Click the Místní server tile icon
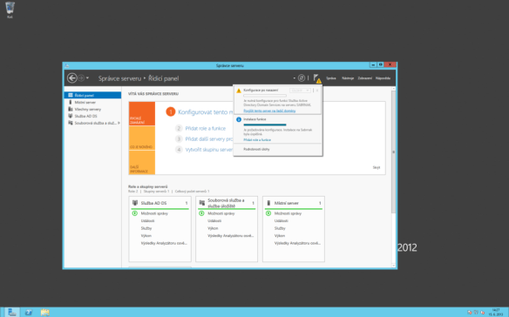Viewport: 509px width, 317px height. click(268, 203)
